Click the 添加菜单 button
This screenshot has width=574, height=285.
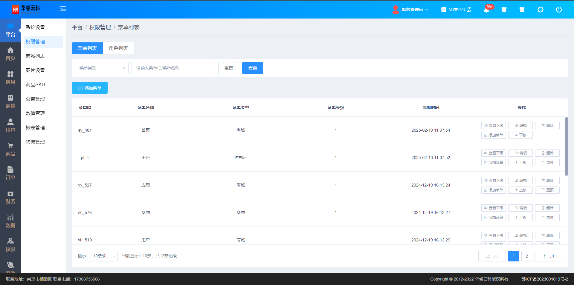(x=90, y=88)
